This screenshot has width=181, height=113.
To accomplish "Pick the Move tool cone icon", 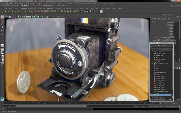I will pyautogui.click(x=2, y=27).
